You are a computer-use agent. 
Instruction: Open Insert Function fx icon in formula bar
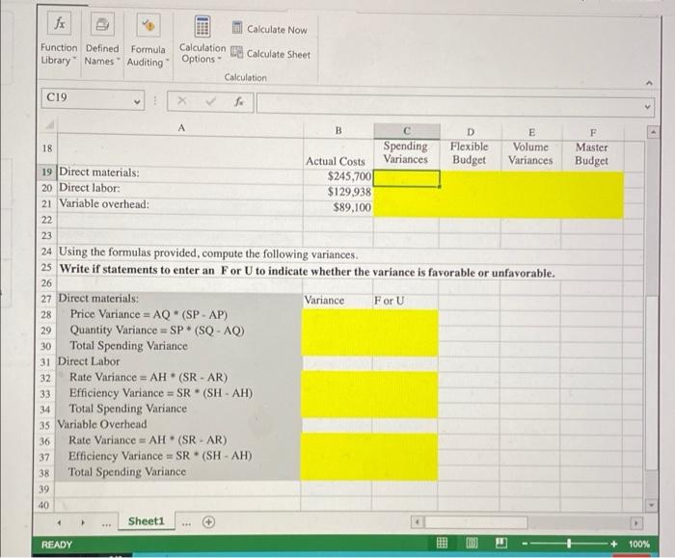[x=239, y=102]
